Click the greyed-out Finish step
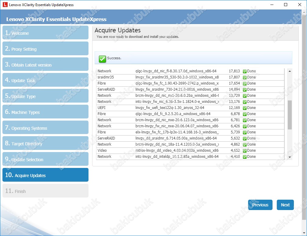 [45, 191]
